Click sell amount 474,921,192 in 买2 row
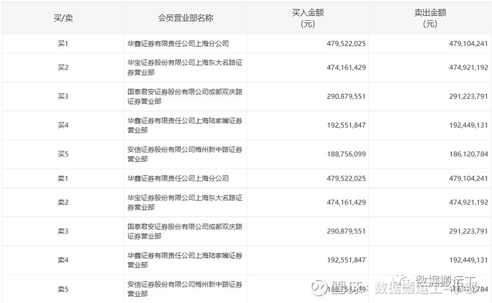The width and height of the screenshot is (492, 303). click(469, 68)
